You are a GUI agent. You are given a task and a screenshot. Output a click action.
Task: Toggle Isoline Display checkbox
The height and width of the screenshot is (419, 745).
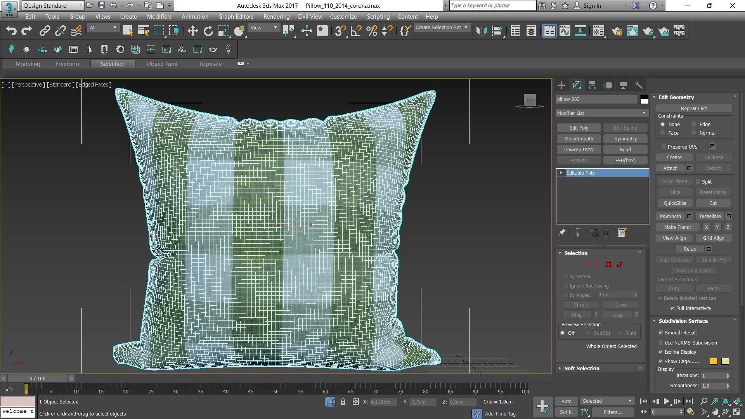(661, 352)
